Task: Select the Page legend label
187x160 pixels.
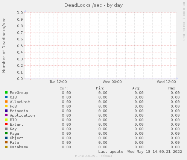Action: (14, 134)
